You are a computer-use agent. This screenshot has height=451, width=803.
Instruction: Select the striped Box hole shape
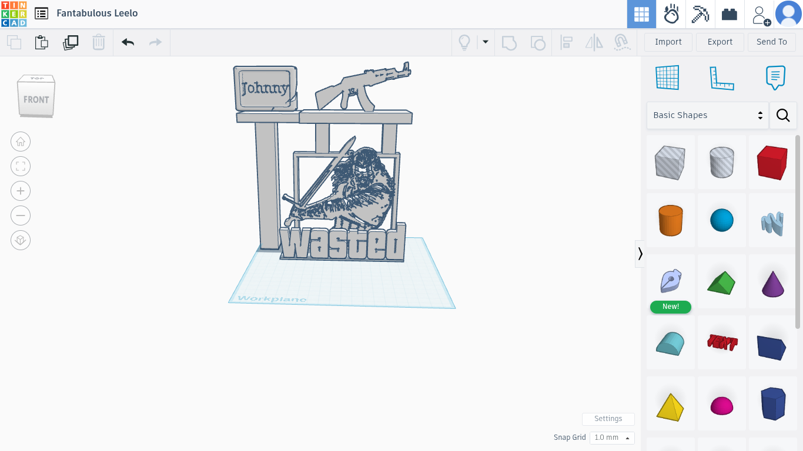(x=670, y=163)
